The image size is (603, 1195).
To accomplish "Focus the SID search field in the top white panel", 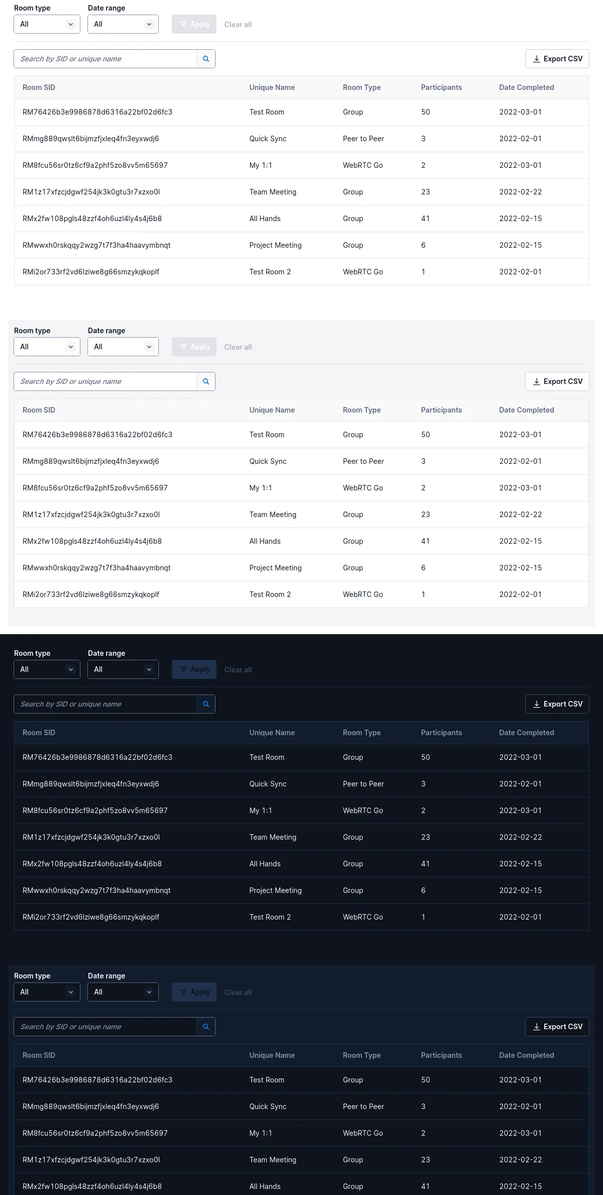I will [105, 59].
